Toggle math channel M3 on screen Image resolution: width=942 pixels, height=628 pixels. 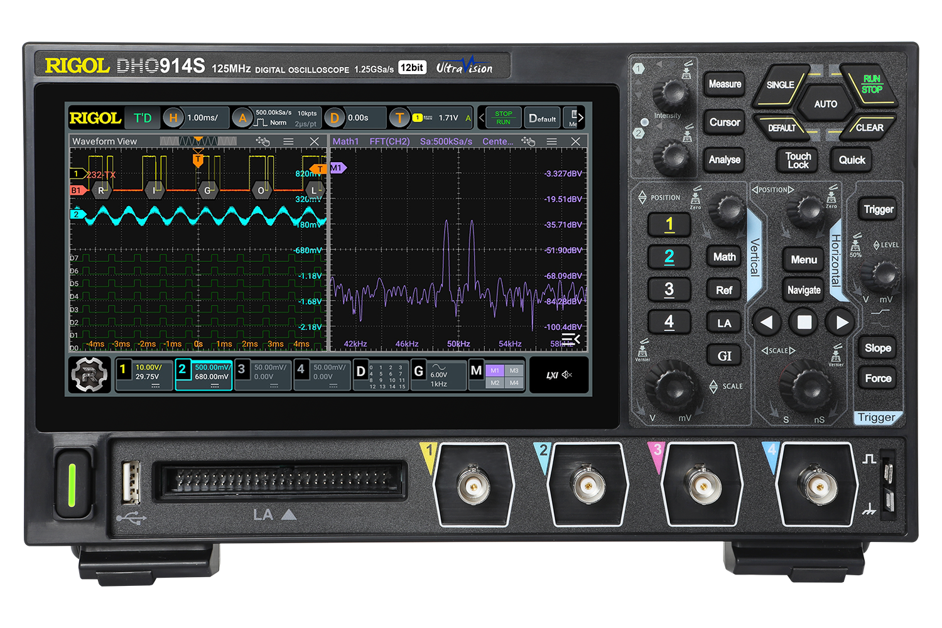pos(514,371)
